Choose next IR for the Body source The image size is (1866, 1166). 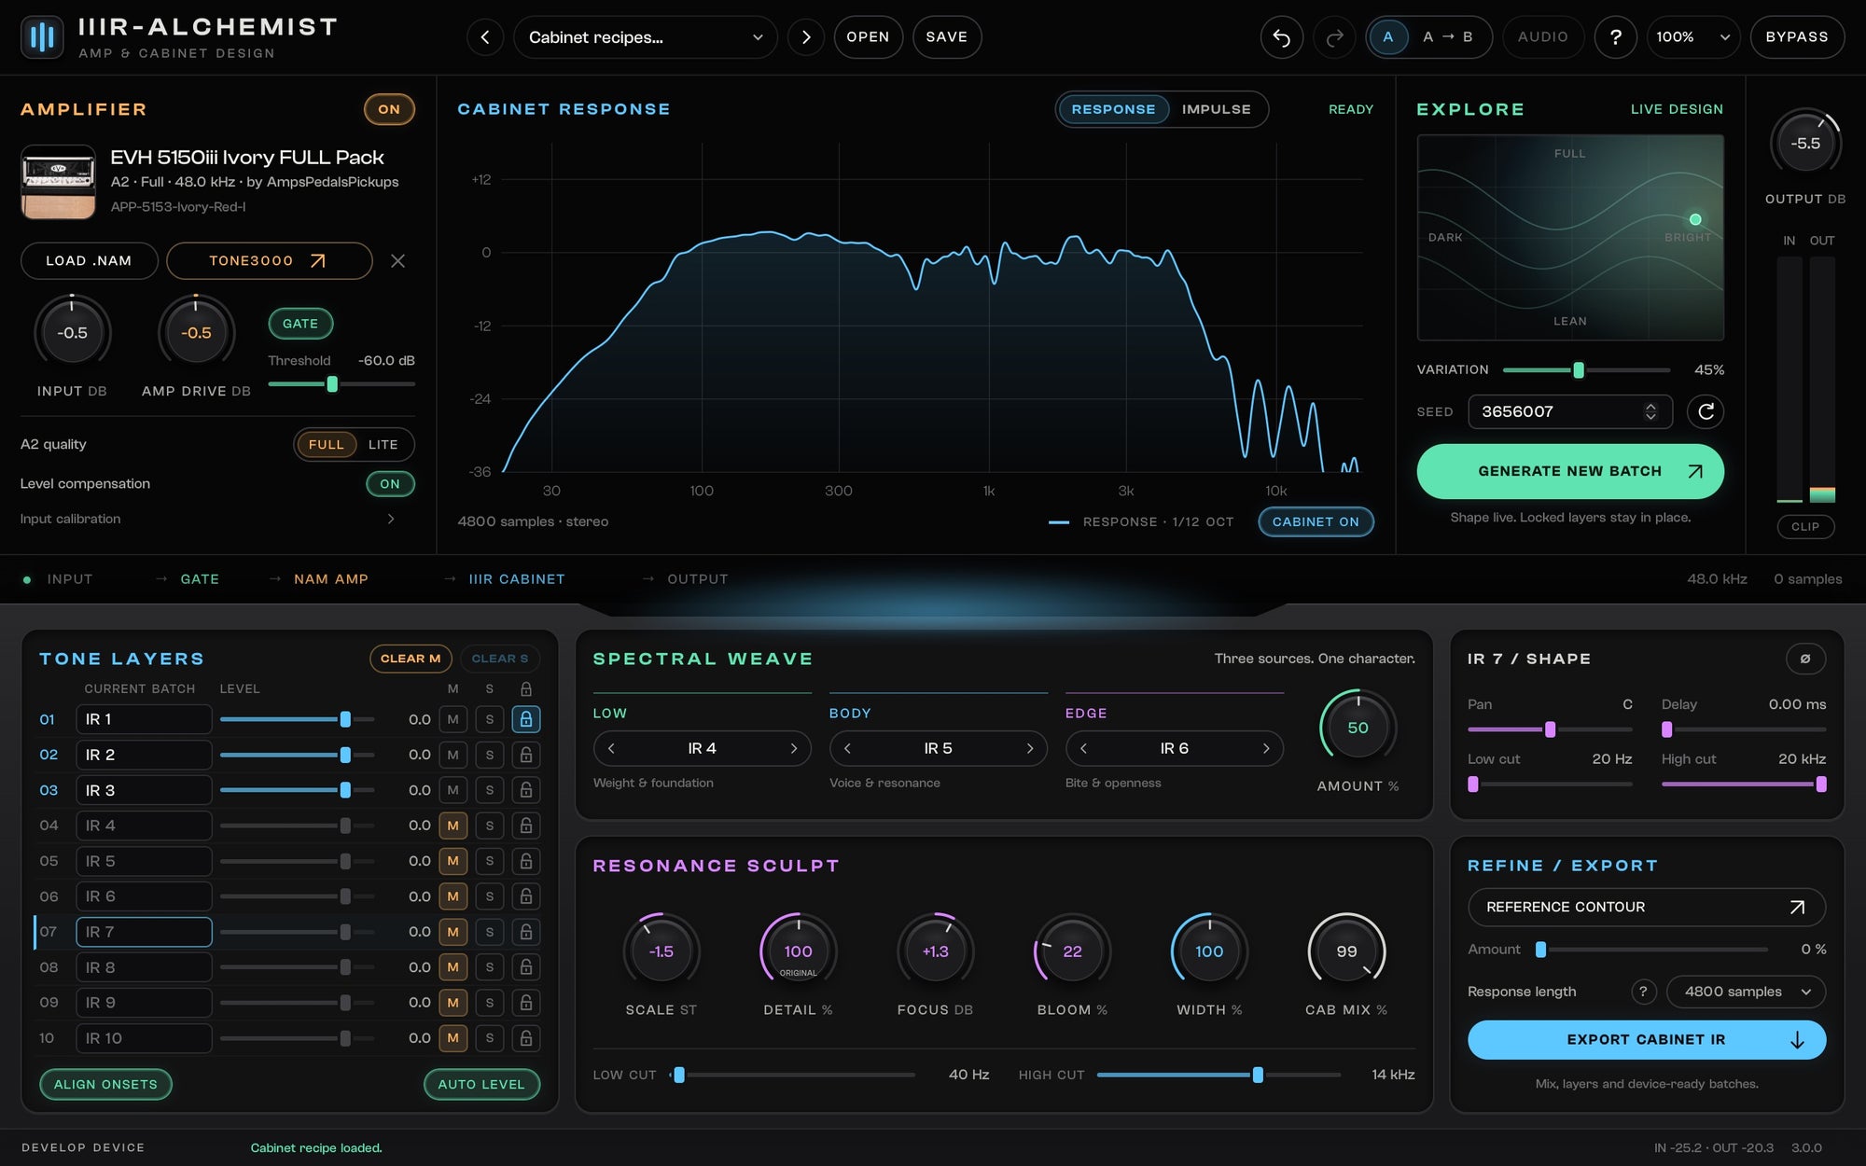[x=1030, y=748]
